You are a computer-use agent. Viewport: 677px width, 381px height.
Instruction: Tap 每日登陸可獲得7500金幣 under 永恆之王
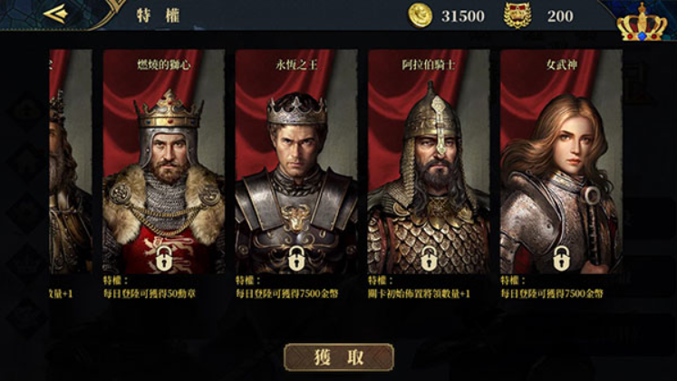click(x=286, y=294)
